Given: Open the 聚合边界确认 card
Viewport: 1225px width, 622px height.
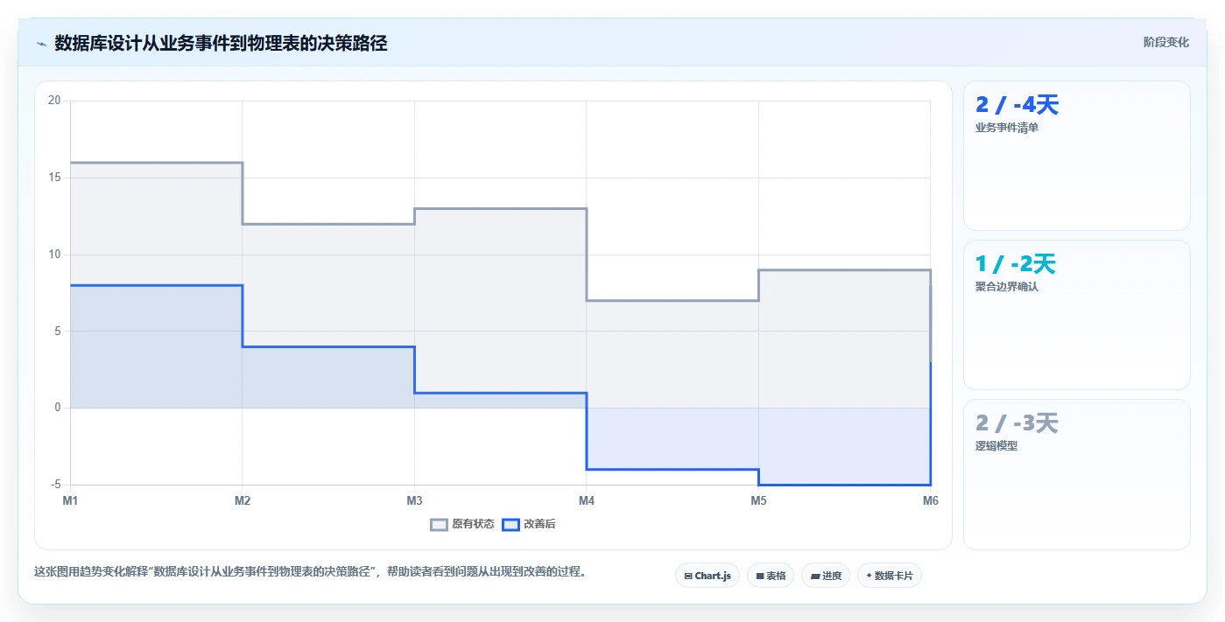Looking at the screenshot, I should coord(1077,315).
